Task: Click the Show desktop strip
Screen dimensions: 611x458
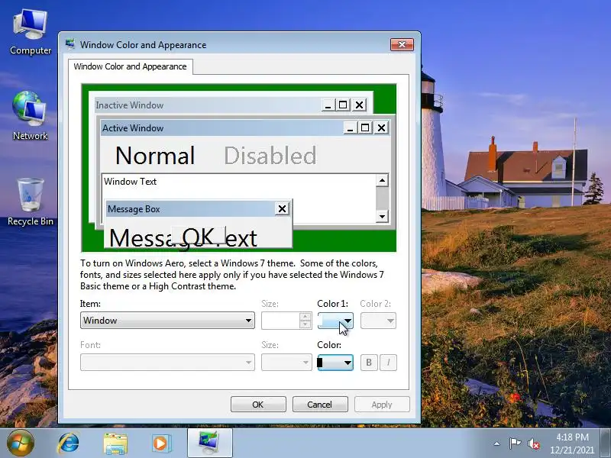Action: click(x=605, y=443)
